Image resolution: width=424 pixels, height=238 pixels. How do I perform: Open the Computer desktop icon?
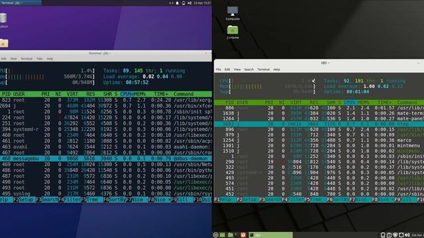click(233, 13)
